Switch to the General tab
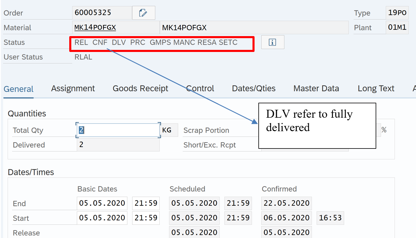 click(19, 89)
